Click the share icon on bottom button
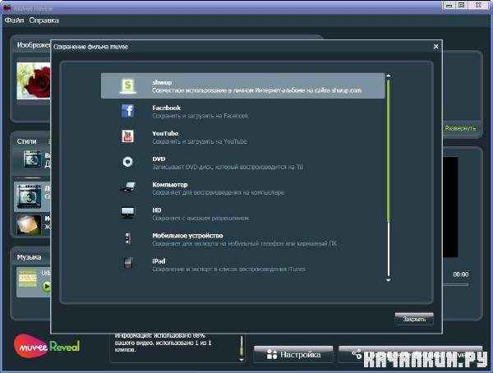Screen dimensions: 493x373 point(357,354)
